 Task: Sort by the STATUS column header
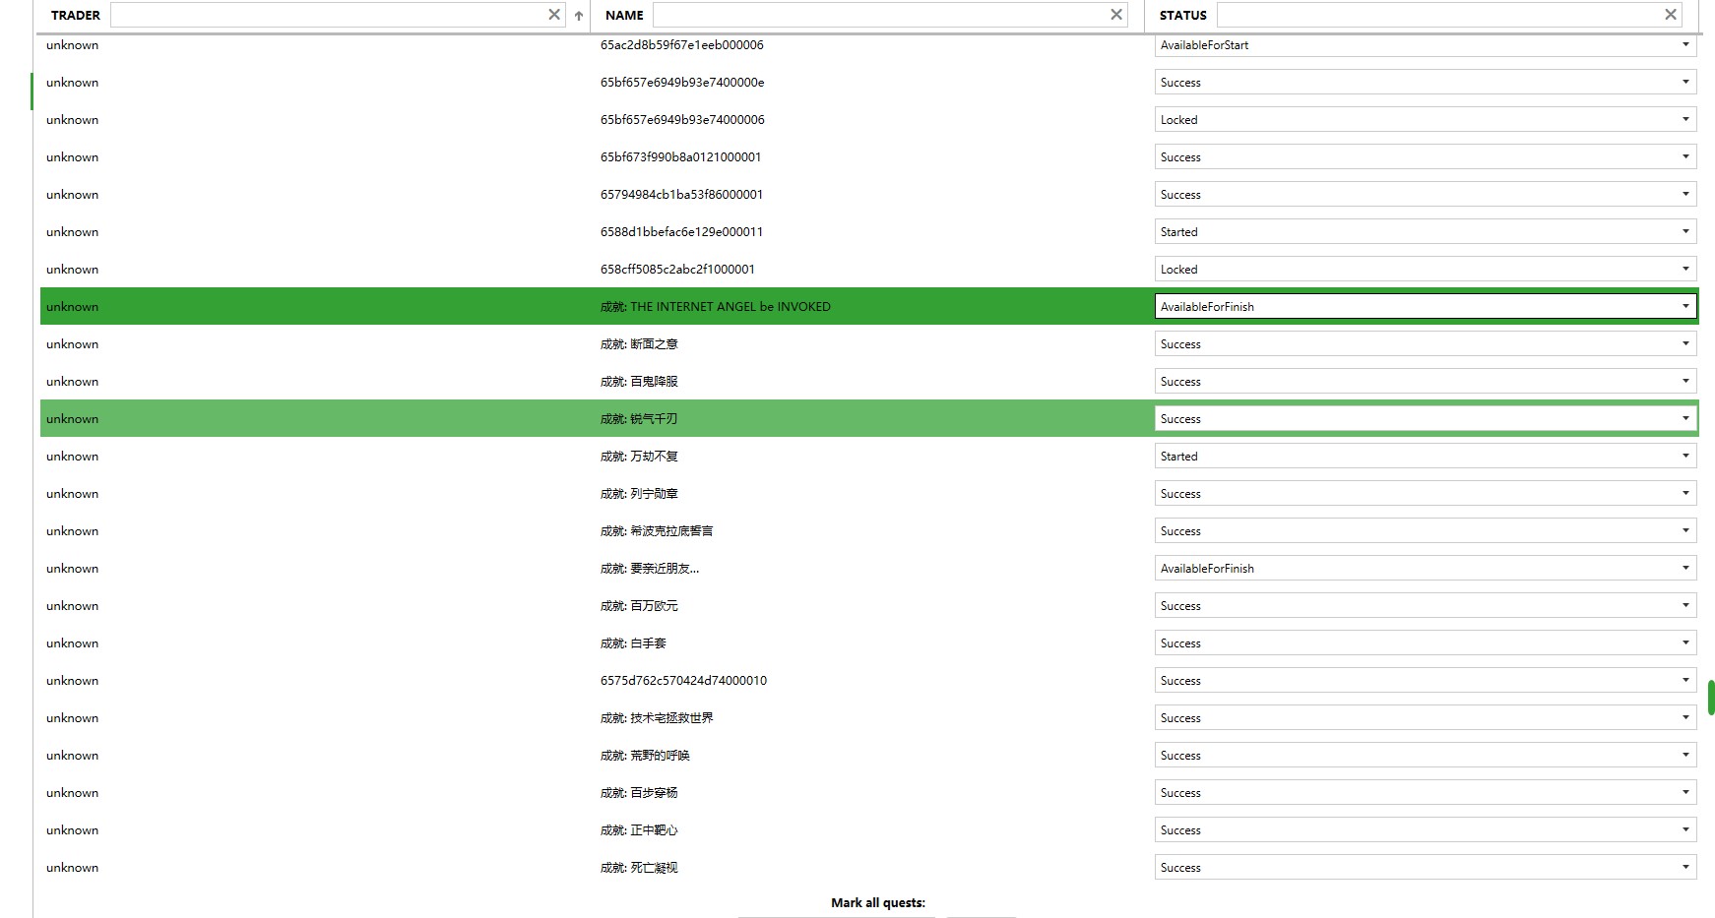(x=1182, y=15)
